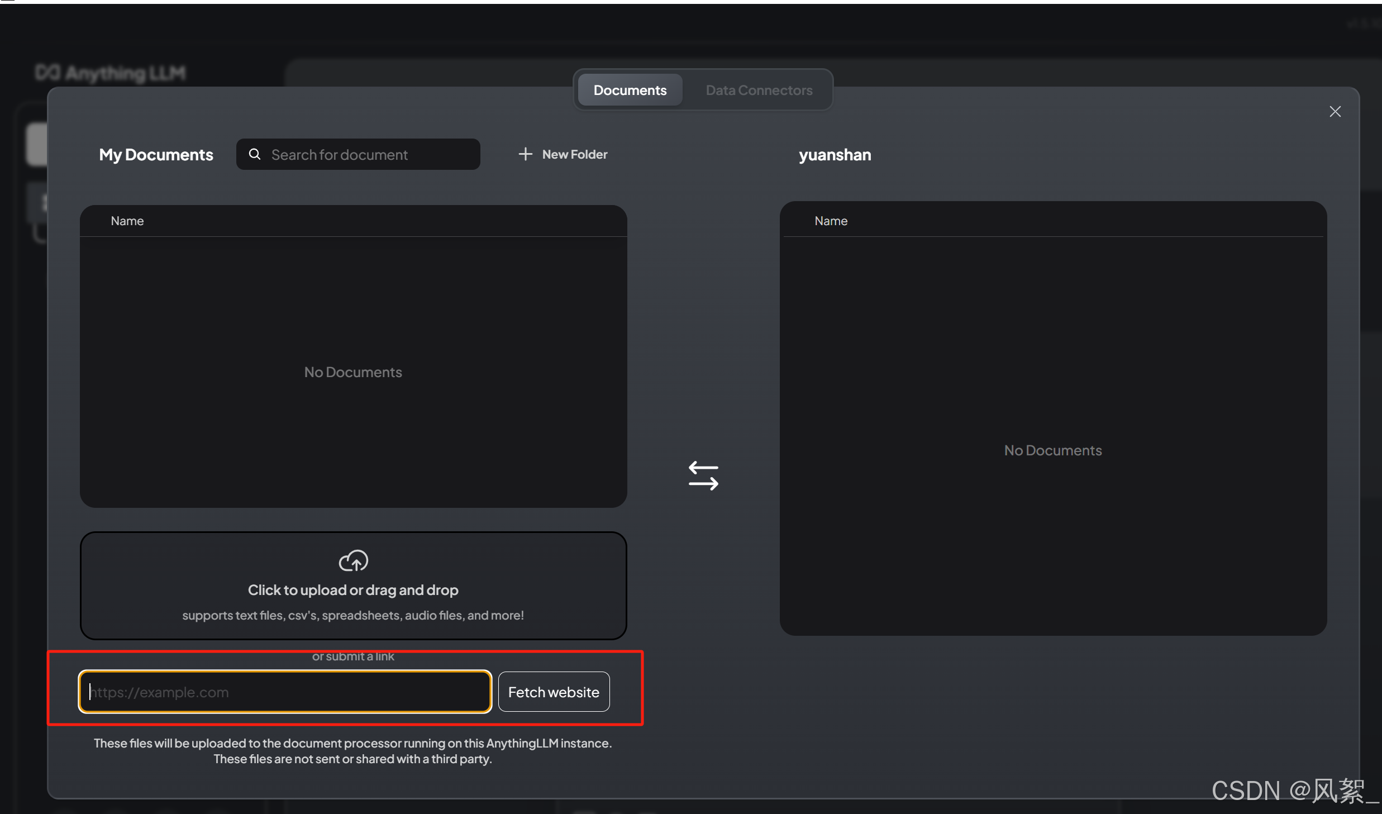Click the Fetch website button
The width and height of the screenshot is (1382, 814).
pos(554,692)
